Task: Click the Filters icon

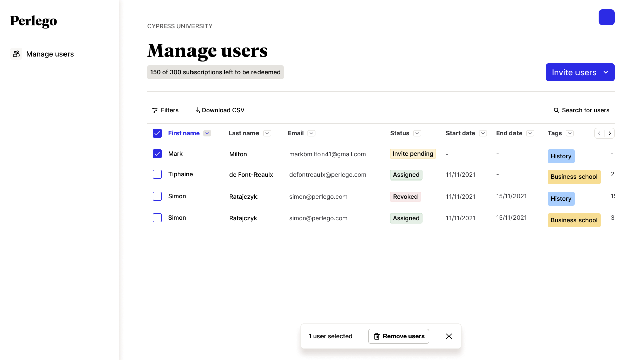Action: pos(155,110)
